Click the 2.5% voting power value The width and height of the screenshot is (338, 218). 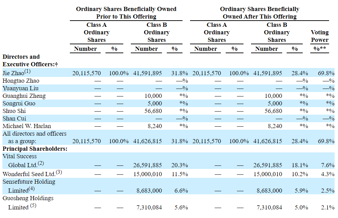(x=328, y=191)
